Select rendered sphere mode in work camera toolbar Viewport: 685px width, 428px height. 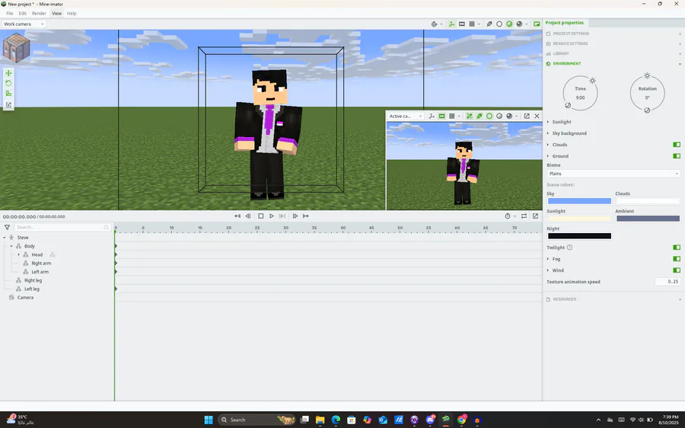click(x=519, y=24)
